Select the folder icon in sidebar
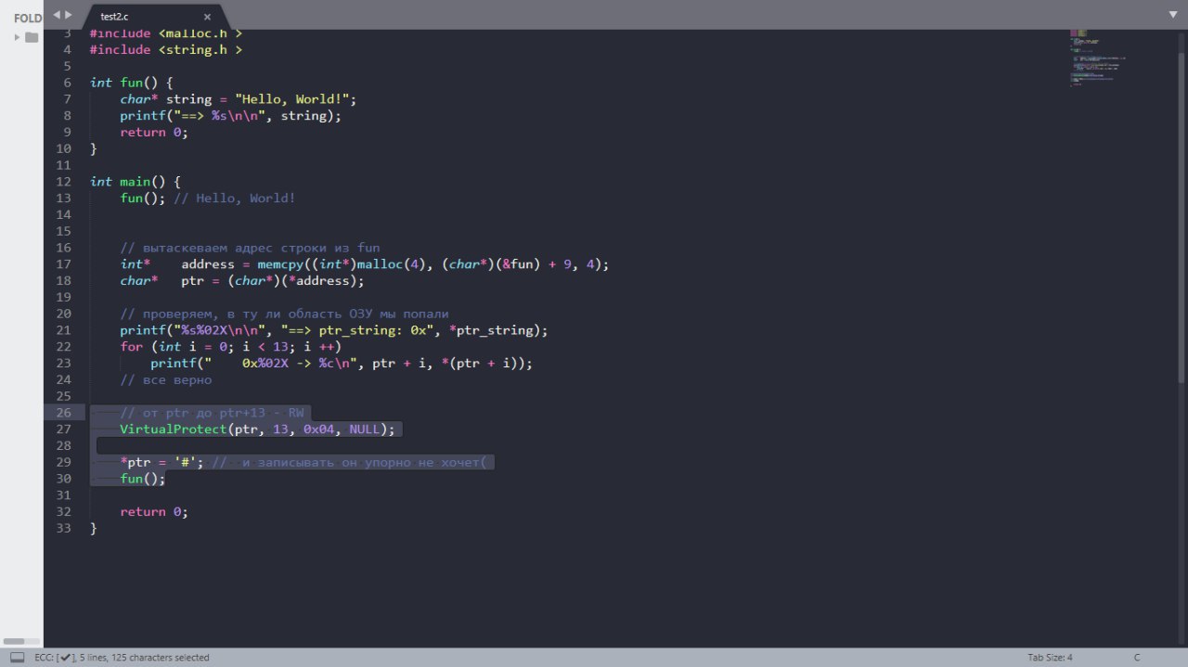 [32, 37]
